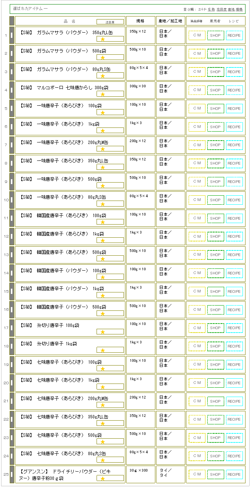Click star for マルコポーロ 七味唐からし 300g袋

point(103,94)
